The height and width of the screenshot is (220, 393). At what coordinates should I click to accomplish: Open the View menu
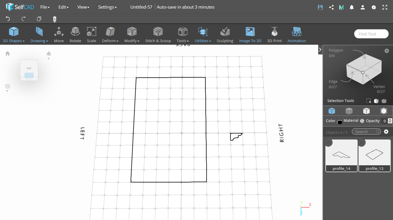83,7
